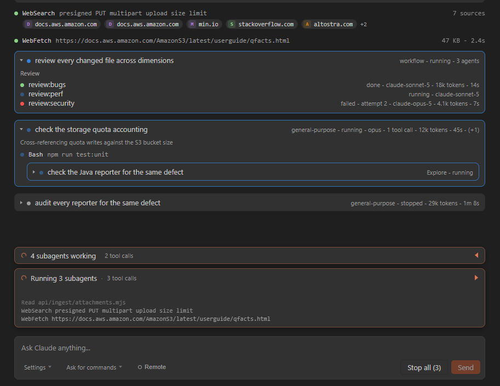Click the 'Stop all (3)' button
Image resolution: width=500 pixels, height=386 pixels.
click(424, 367)
